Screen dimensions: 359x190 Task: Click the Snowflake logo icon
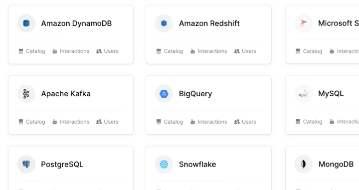pos(164,165)
